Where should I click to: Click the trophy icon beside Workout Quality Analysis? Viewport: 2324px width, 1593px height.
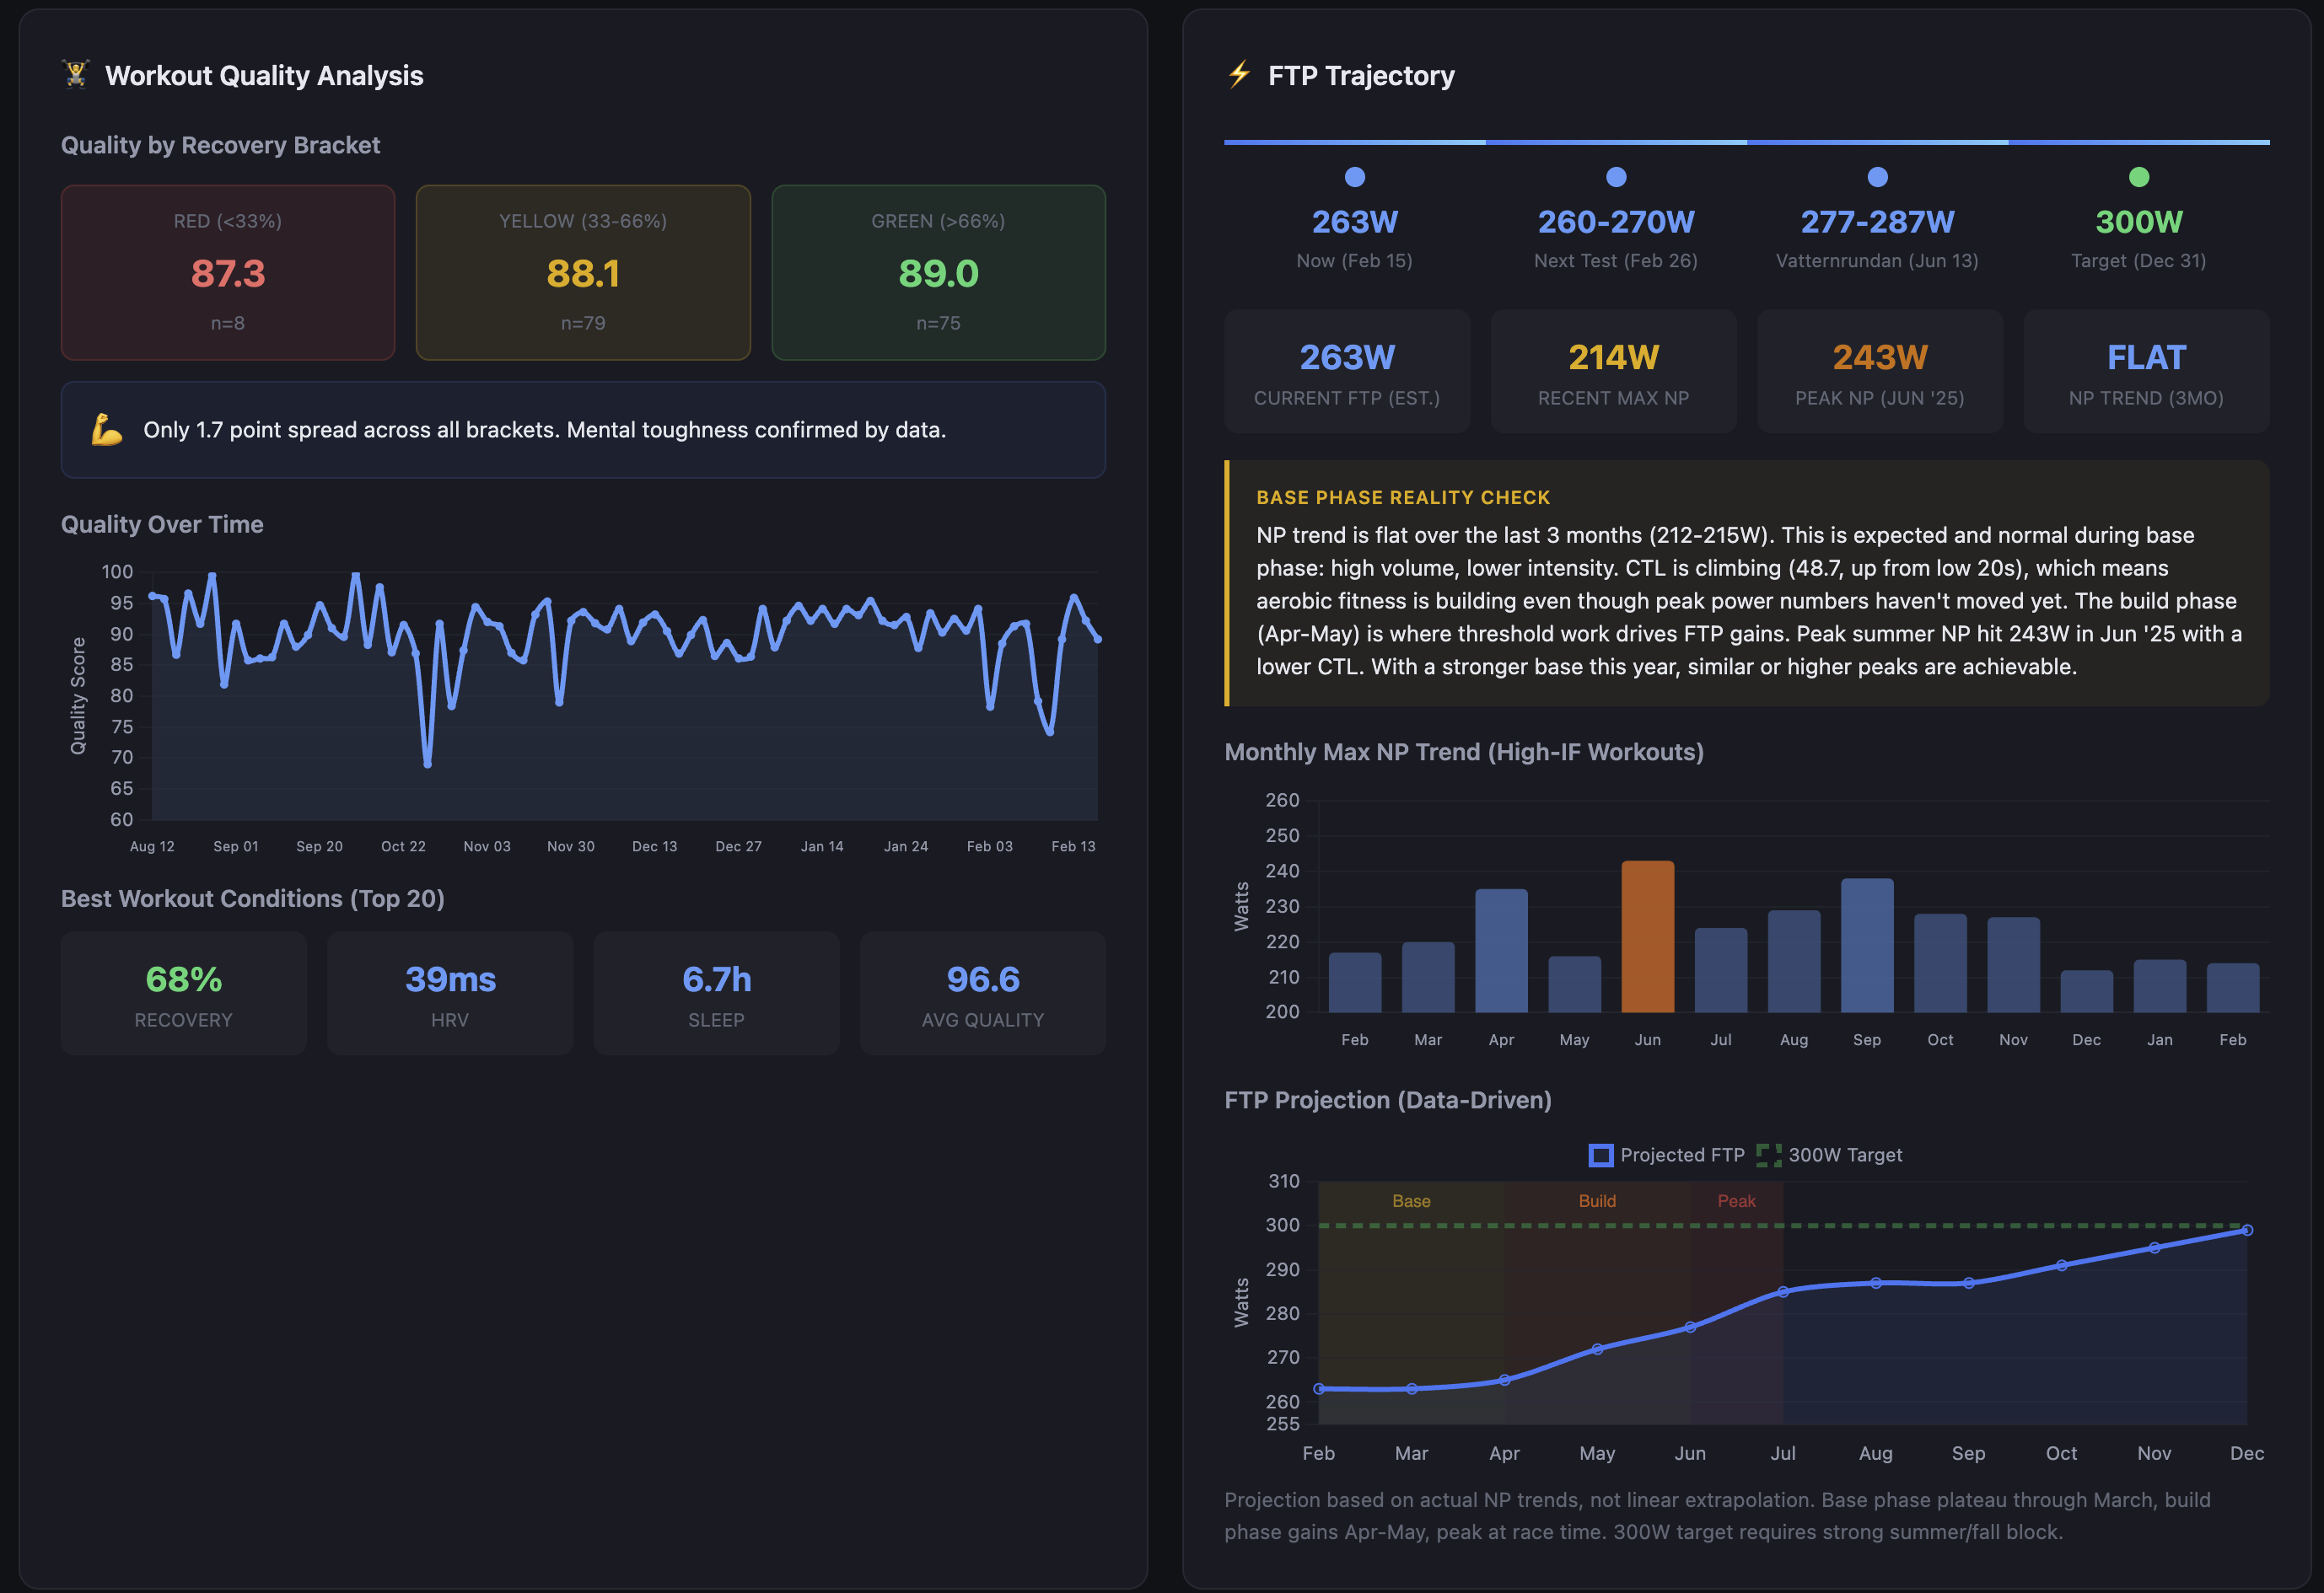coord(73,75)
